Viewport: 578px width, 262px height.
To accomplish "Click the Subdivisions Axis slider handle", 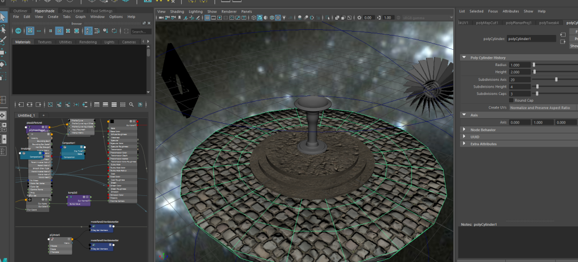I will click(557, 80).
